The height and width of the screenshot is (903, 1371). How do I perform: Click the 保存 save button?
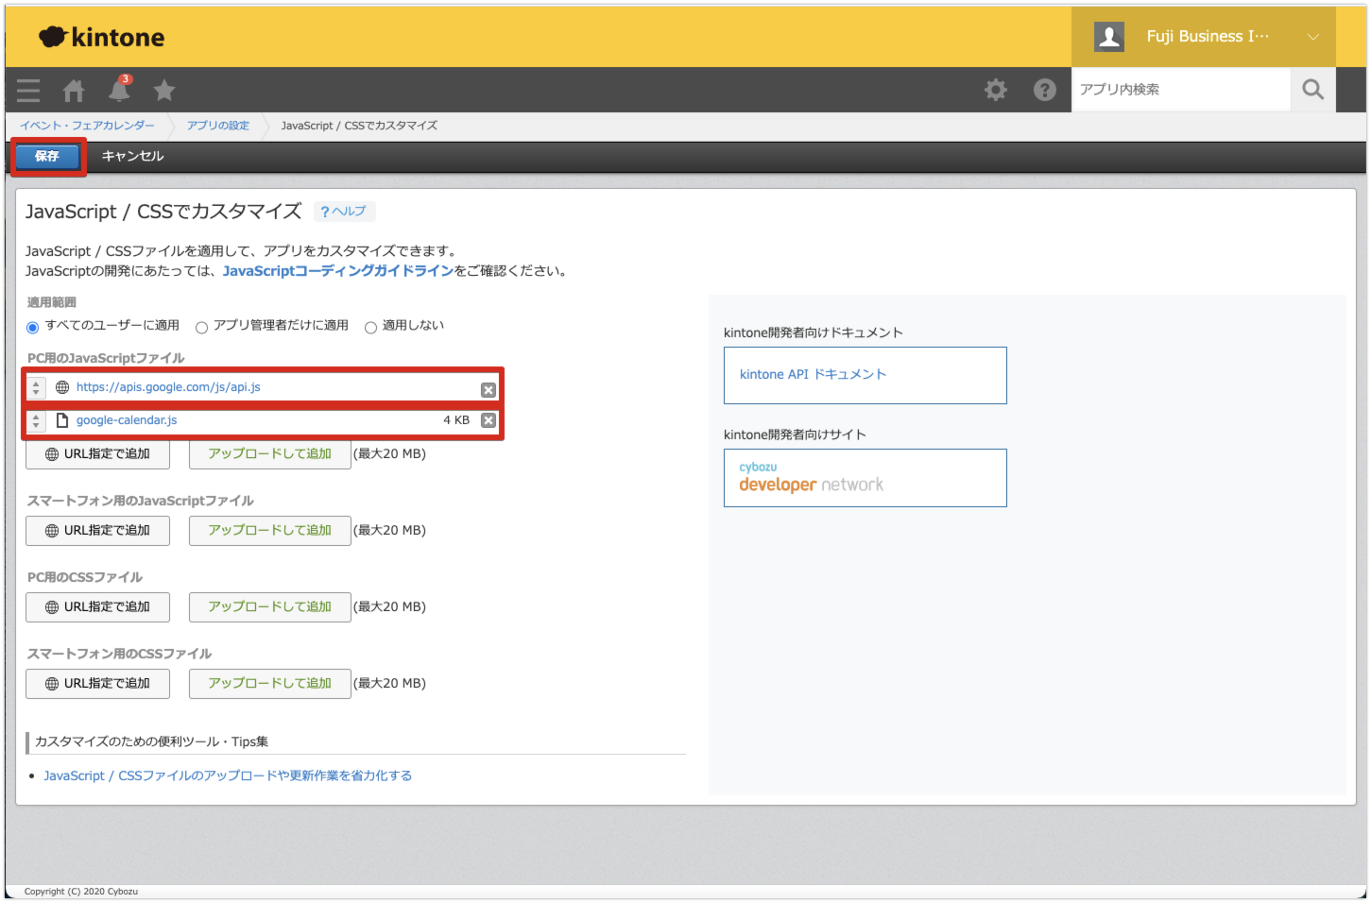tap(47, 156)
